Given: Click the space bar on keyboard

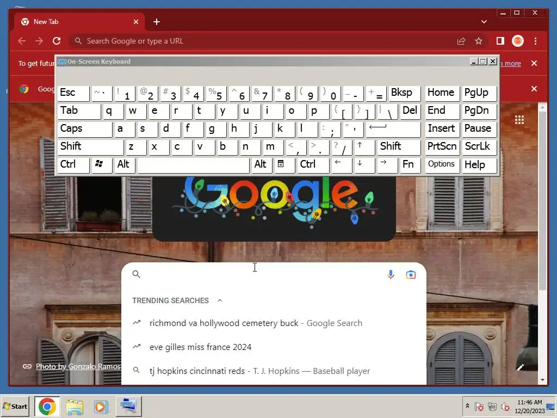Looking at the screenshot, I should point(193,165).
